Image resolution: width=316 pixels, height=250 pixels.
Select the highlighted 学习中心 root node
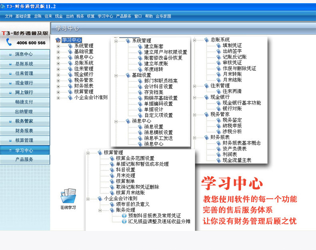pos(72,40)
